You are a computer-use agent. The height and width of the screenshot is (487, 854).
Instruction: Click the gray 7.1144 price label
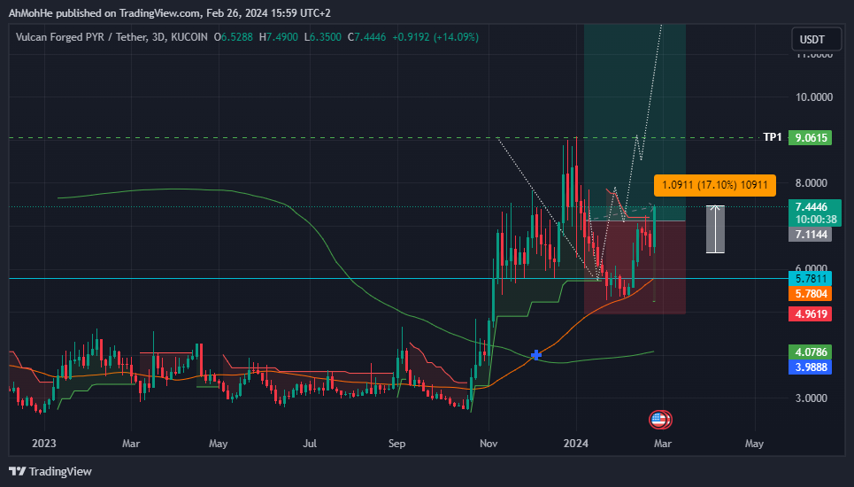[x=810, y=235]
